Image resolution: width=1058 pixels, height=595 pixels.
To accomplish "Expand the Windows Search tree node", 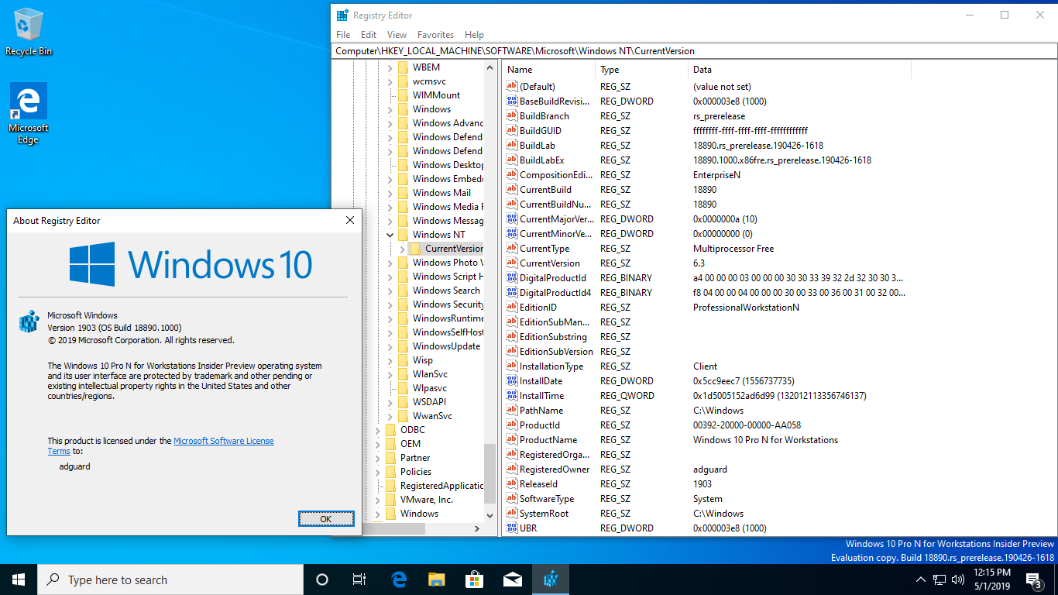I will click(390, 291).
